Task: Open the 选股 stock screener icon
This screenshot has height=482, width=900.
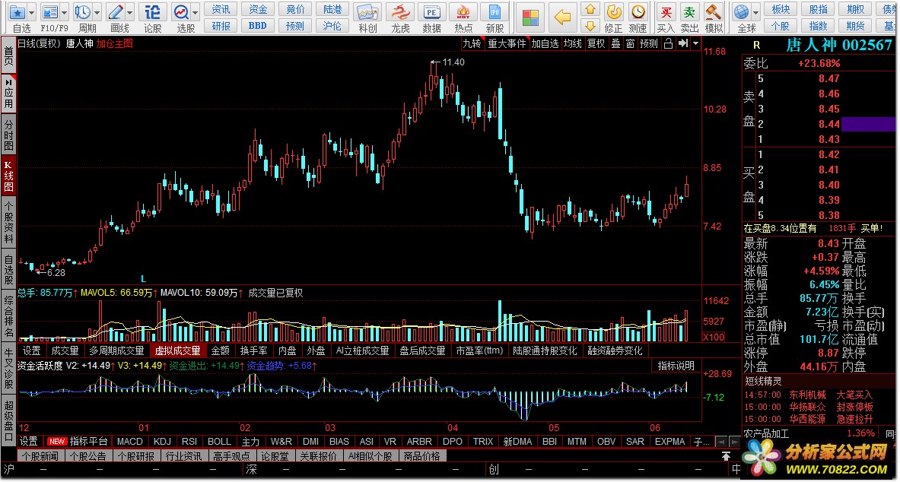Action: click(x=181, y=11)
